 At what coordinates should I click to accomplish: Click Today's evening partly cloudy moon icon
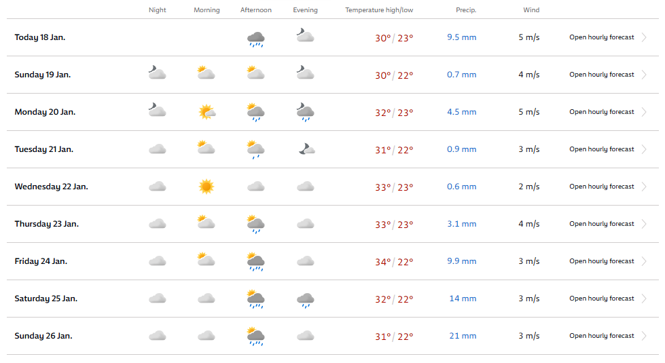click(x=305, y=35)
